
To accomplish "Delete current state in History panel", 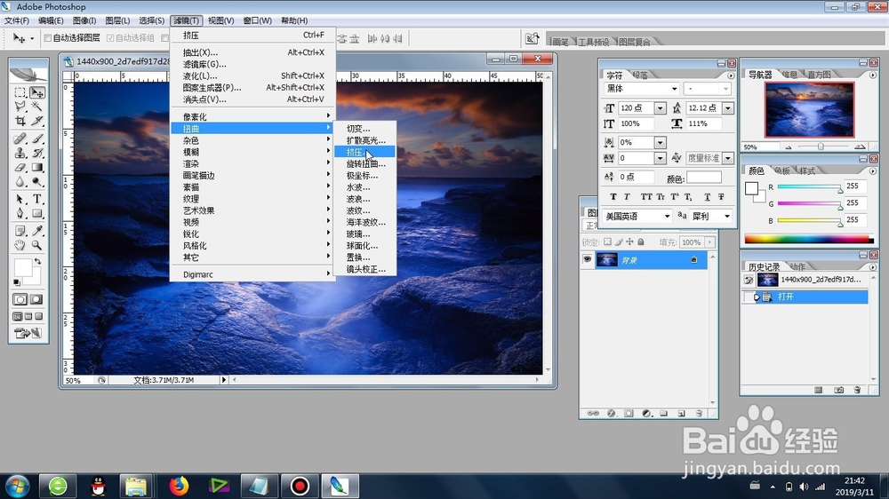I will [857, 390].
